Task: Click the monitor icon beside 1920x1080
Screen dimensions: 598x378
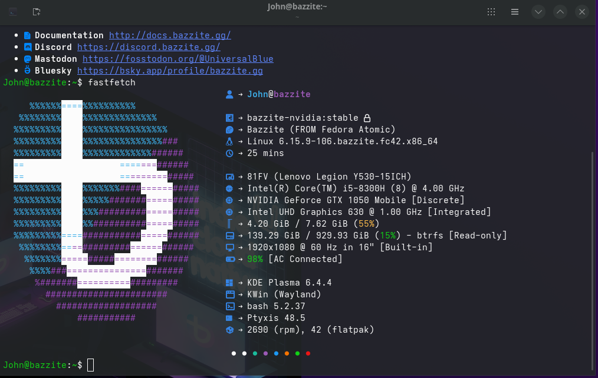Action: (229, 247)
